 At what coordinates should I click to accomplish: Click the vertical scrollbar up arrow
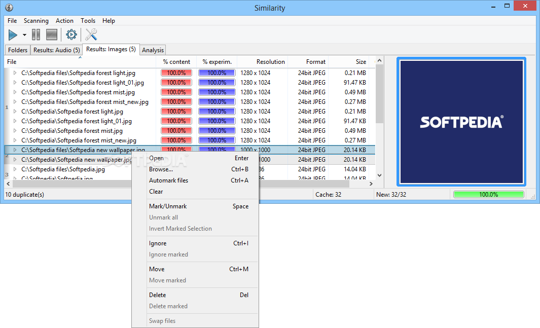pyautogui.click(x=379, y=60)
